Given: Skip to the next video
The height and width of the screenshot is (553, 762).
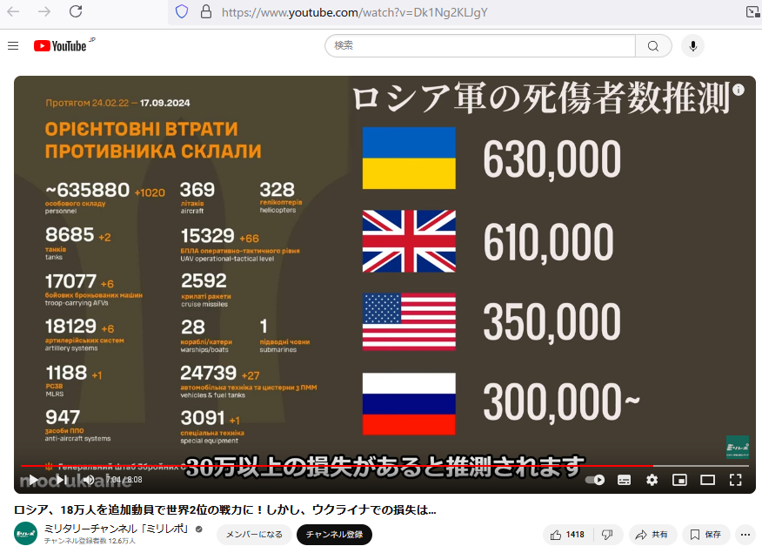Looking at the screenshot, I should (x=61, y=480).
